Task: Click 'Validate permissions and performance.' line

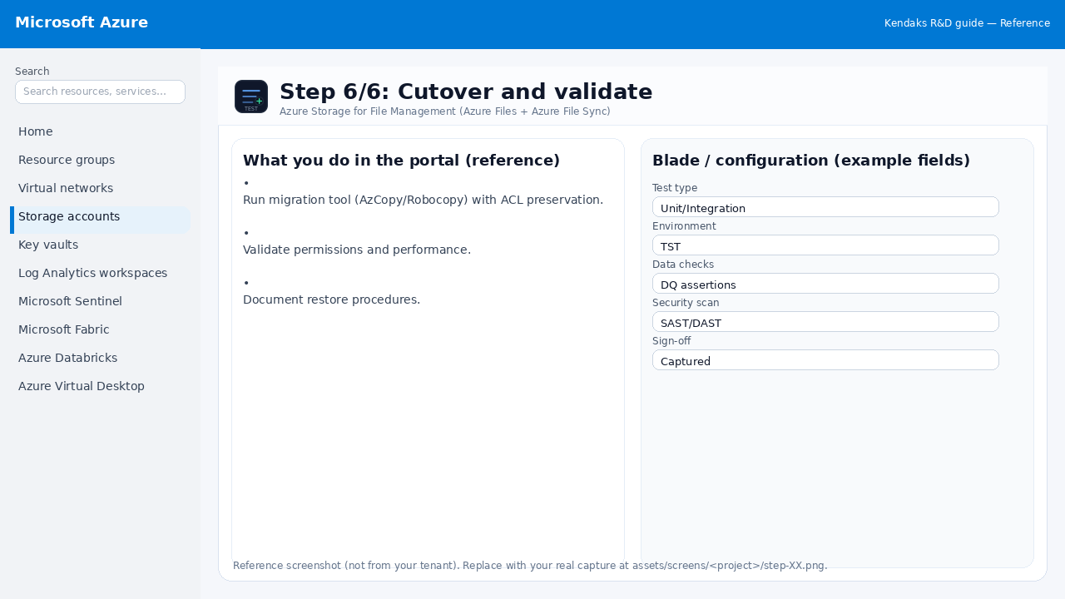Action: tap(357, 250)
